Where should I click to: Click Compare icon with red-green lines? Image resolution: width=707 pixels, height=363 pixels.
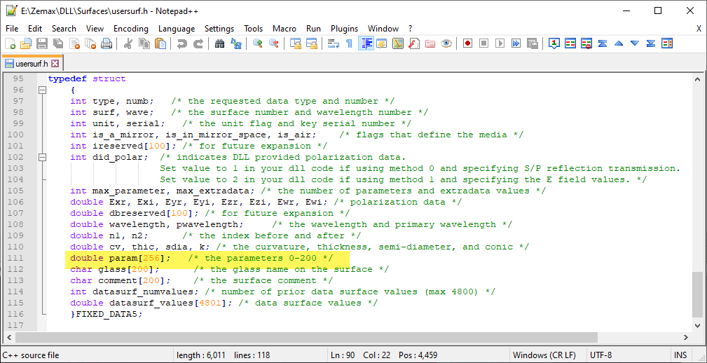click(570, 43)
